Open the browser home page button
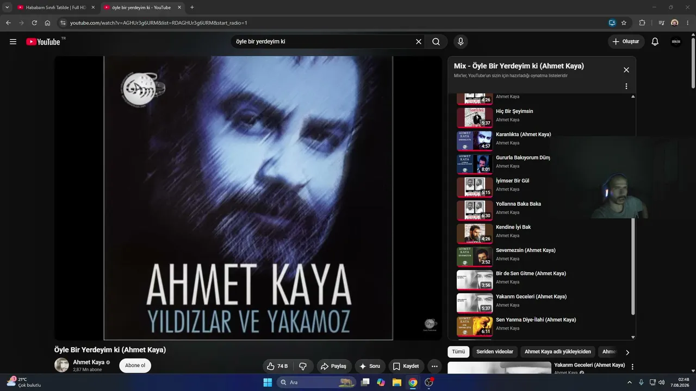This screenshot has height=391, width=696. point(47,23)
